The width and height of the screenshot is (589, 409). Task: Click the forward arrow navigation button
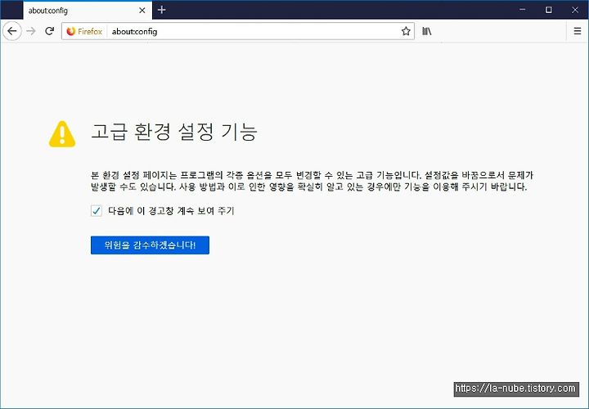coord(31,31)
